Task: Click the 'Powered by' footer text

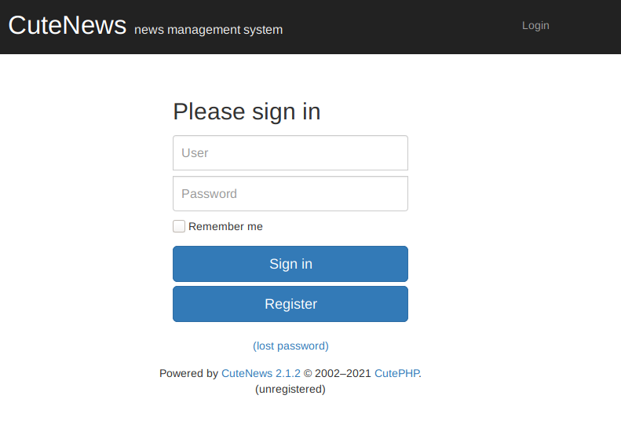Action: (188, 373)
